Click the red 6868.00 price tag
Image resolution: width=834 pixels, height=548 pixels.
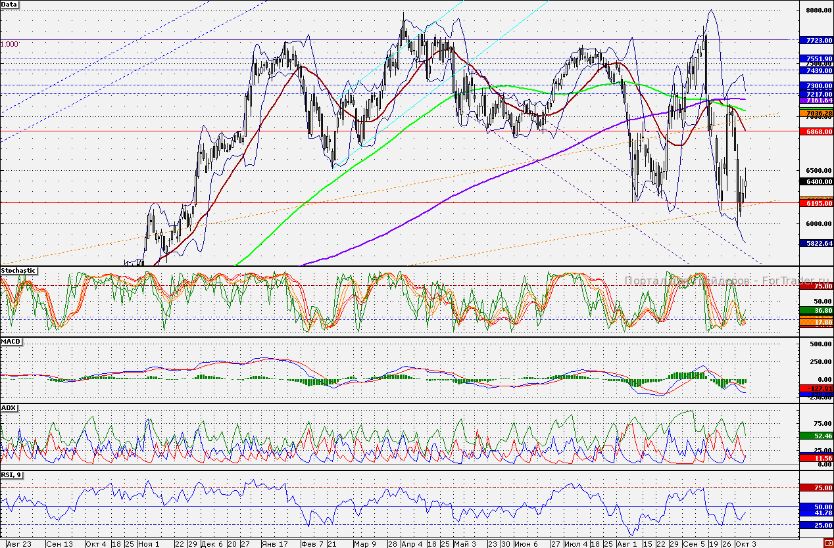point(816,131)
